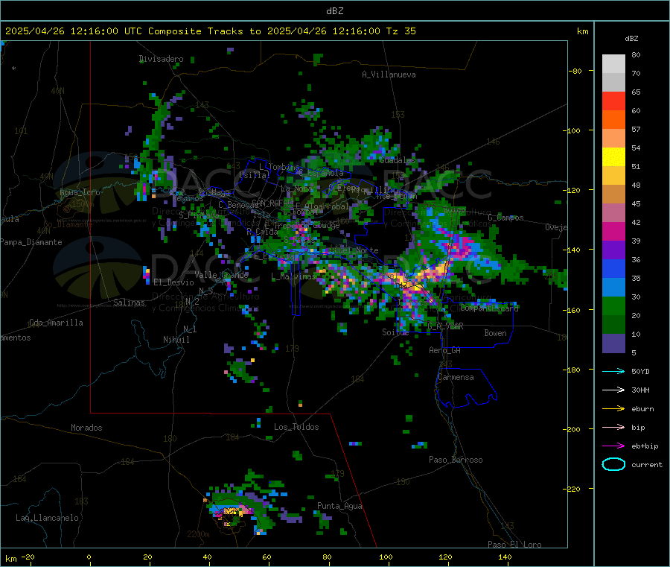This screenshot has height=567, width=670.
Task: Click the -80 km tick on right axis
Action: [575, 71]
